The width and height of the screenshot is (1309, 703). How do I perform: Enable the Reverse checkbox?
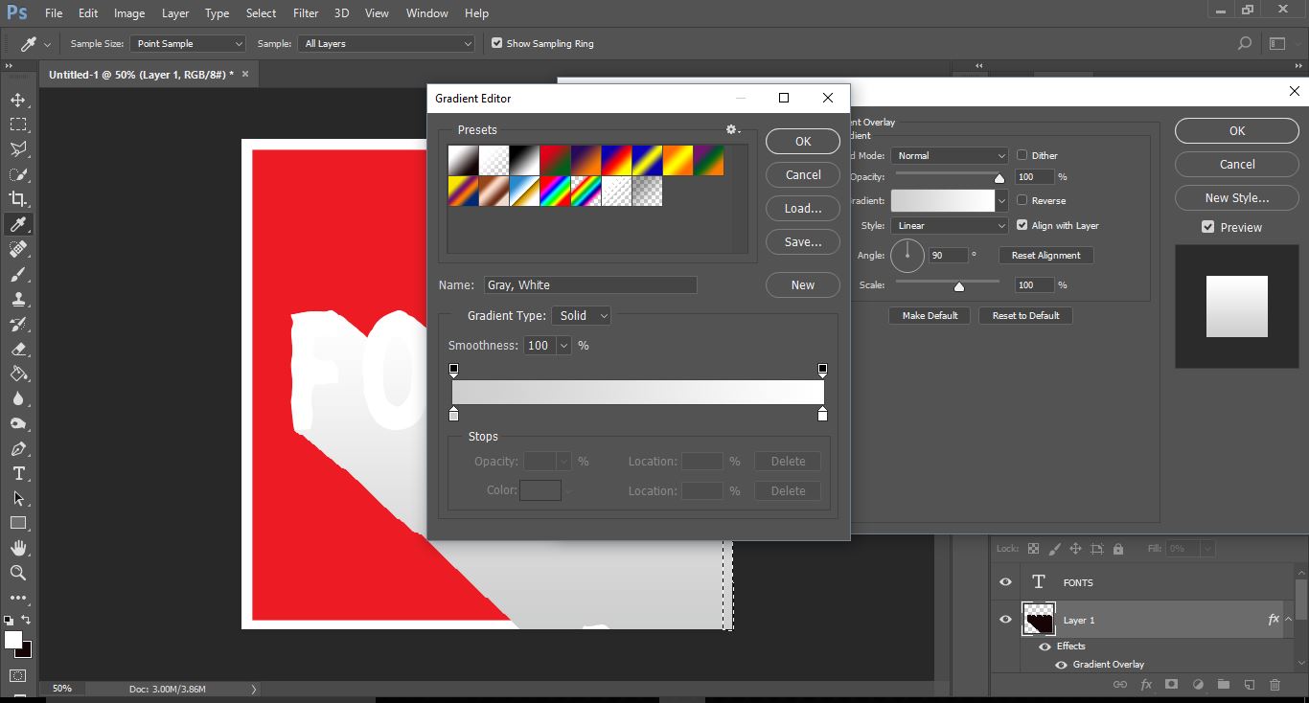(1022, 200)
